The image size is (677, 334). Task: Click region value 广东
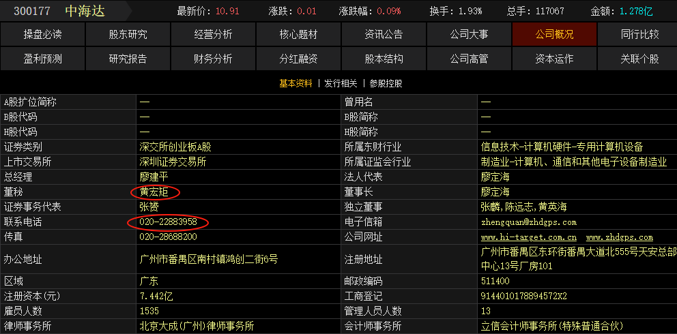[149, 282]
